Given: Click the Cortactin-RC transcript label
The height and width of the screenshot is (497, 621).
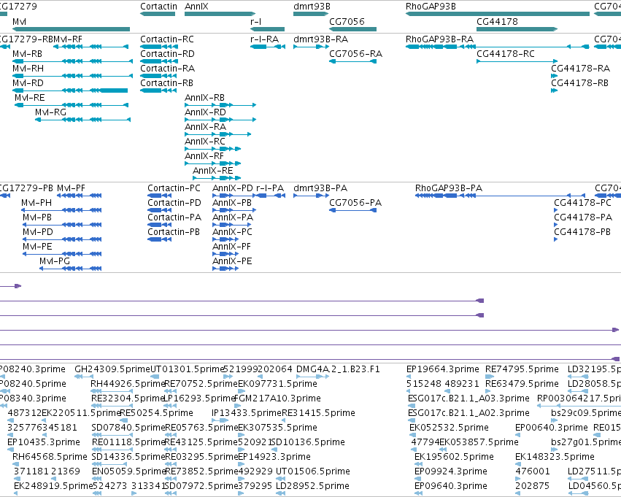Looking at the screenshot, I should click(x=167, y=39).
